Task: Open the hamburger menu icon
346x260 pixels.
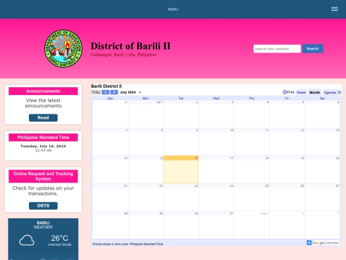Action: click(x=334, y=9)
